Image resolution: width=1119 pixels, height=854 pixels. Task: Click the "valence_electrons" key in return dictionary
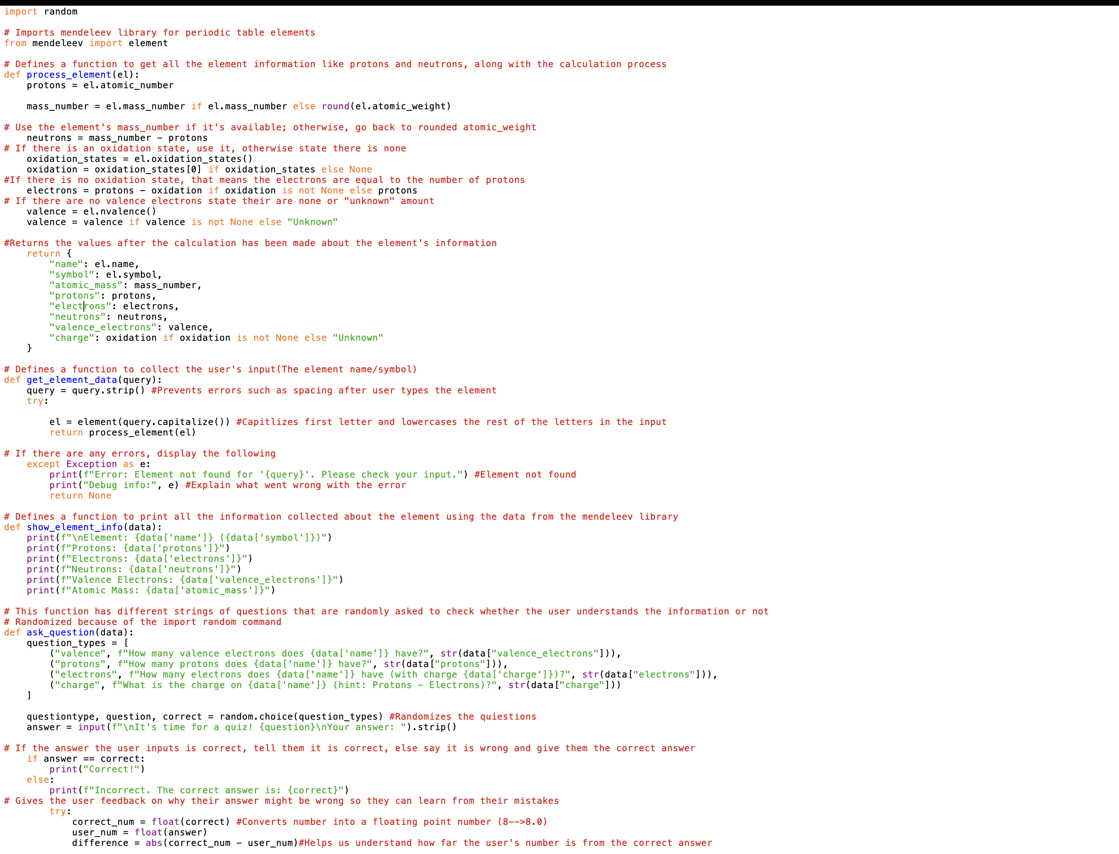(x=103, y=327)
